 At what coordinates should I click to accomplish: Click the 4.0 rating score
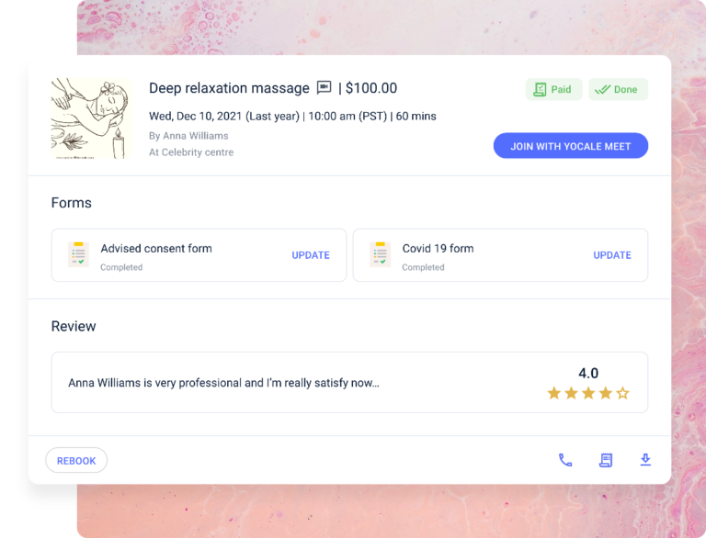588,373
